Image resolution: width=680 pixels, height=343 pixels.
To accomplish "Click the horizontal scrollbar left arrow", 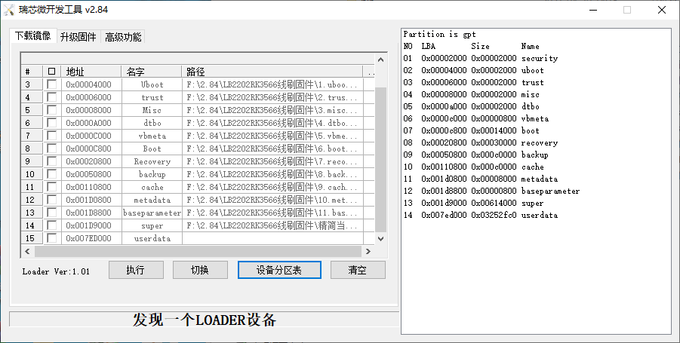I will click(27, 251).
